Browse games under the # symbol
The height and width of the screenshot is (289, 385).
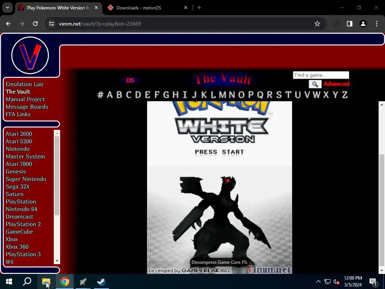pos(100,94)
